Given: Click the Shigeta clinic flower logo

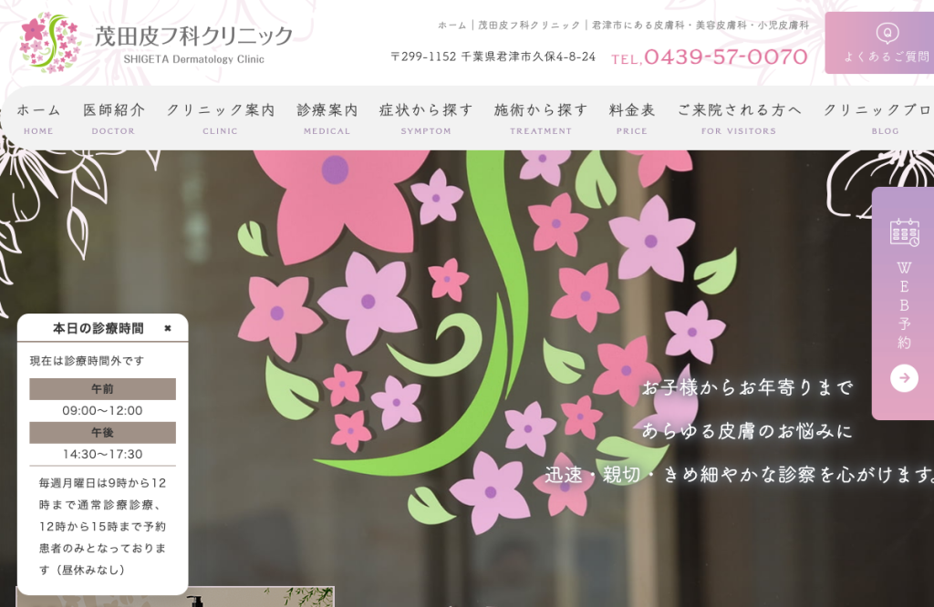Looking at the screenshot, I should click(50, 43).
